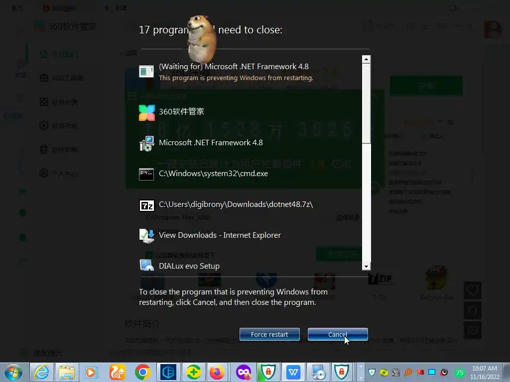Click the View Downloads Internet Explorer icon
The height and width of the screenshot is (382, 510).
(x=146, y=236)
